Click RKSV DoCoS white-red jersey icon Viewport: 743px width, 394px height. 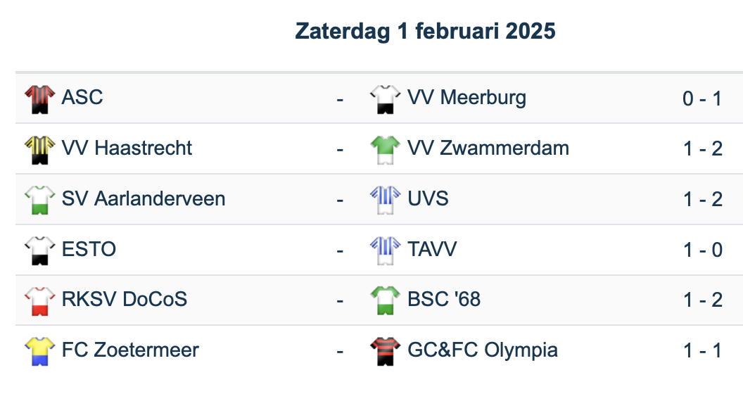39,300
